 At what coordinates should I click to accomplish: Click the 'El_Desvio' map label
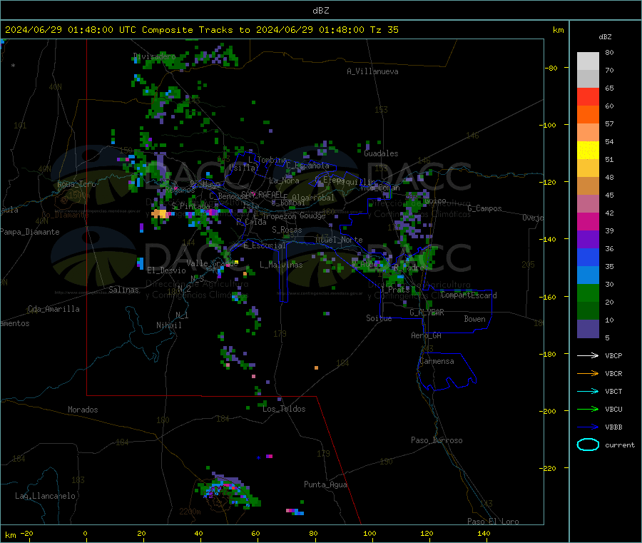(x=166, y=270)
